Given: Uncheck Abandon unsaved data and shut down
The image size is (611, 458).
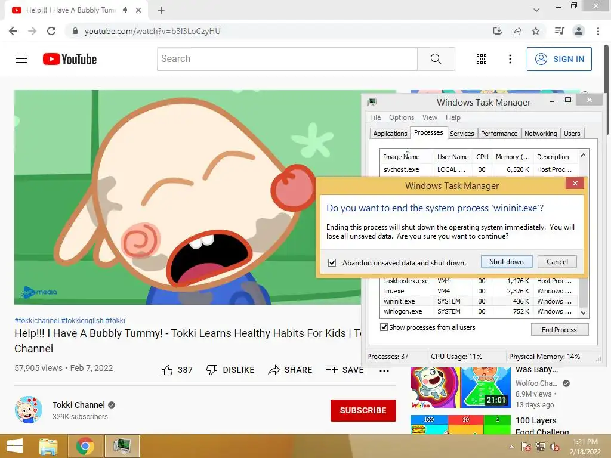Looking at the screenshot, I should pos(332,262).
